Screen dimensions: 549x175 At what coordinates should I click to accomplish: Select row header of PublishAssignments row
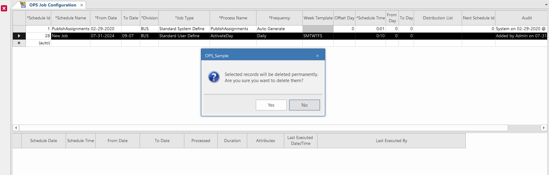(19, 29)
